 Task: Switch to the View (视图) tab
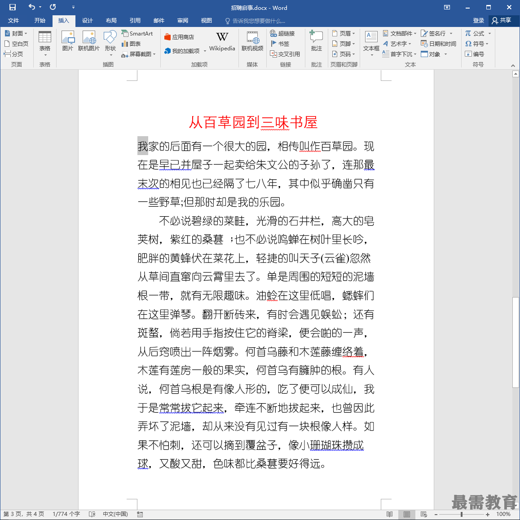pyautogui.click(x=206, y=21)
